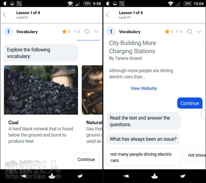Tap the Coal photo thumbnail
The height and width of the screenshot is (183, 206).
[41, 90]
